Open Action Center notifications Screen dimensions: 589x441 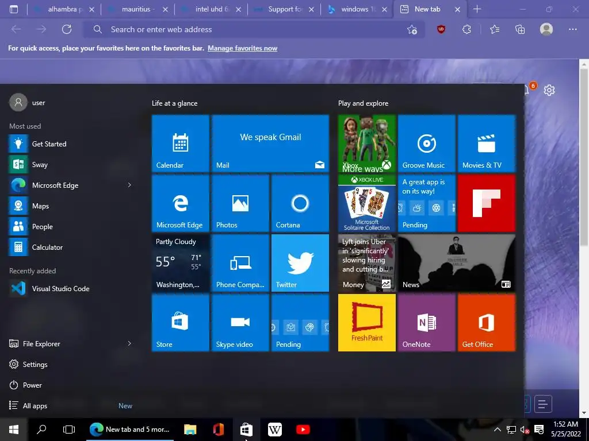click(539, 430)
